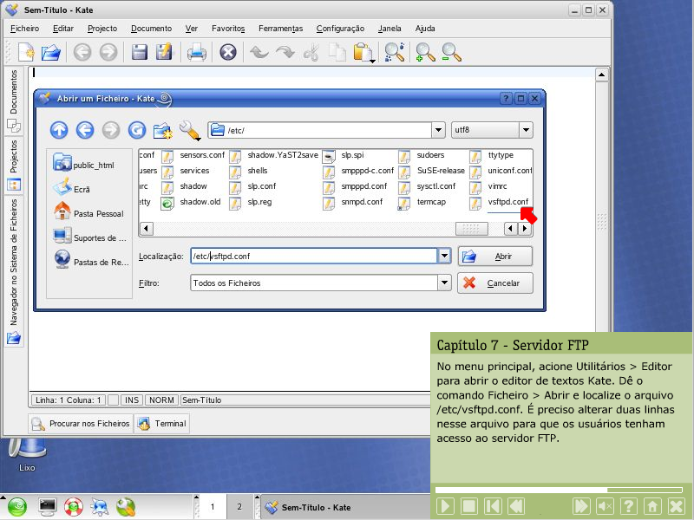Switch to the Terminal tab
Screen dimensions: 694x520
point(162,424)
